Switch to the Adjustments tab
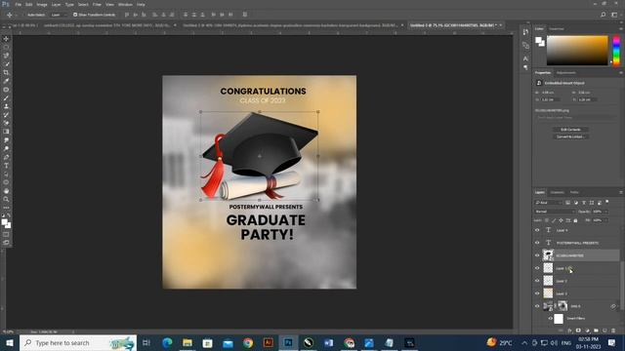This screenshot has height=351, width=625. point(566,73)
